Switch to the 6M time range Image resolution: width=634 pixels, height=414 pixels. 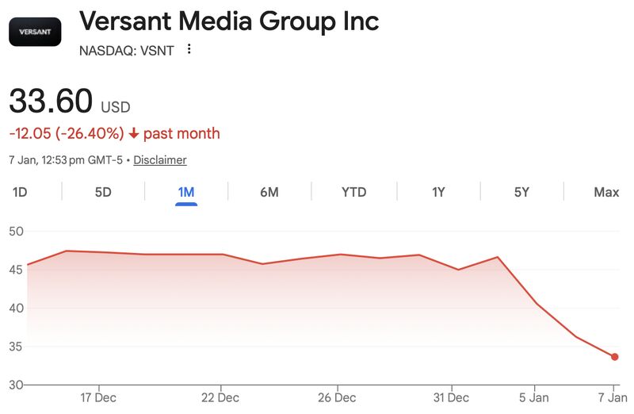click(x=269, y=192)
